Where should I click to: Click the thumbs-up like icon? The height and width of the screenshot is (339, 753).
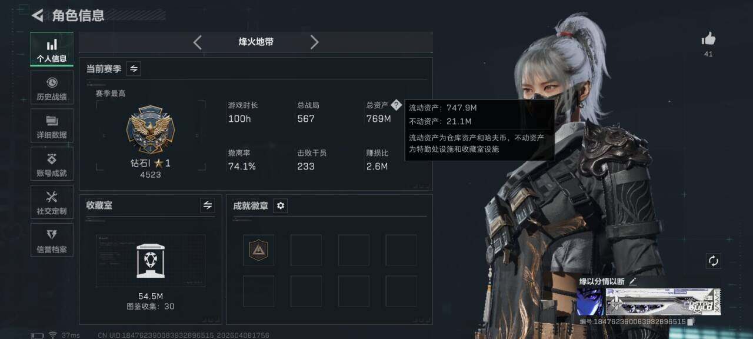coord(708,39)
